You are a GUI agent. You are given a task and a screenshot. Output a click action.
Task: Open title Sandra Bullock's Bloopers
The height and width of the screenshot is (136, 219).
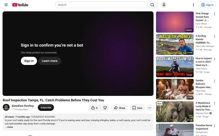(204, 84)
